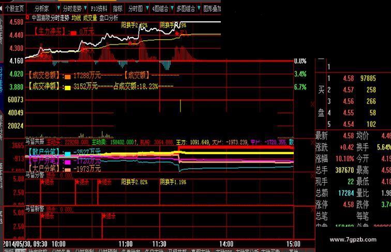Open the 指标 toolbar item

pyautogui.click(x=118, y=9)
